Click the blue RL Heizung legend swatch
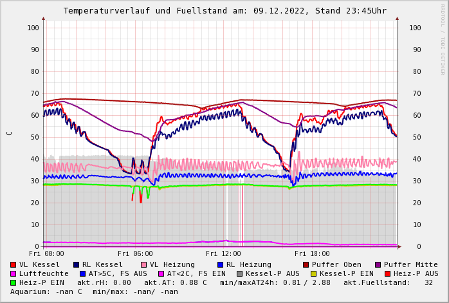 click(220, 264)
